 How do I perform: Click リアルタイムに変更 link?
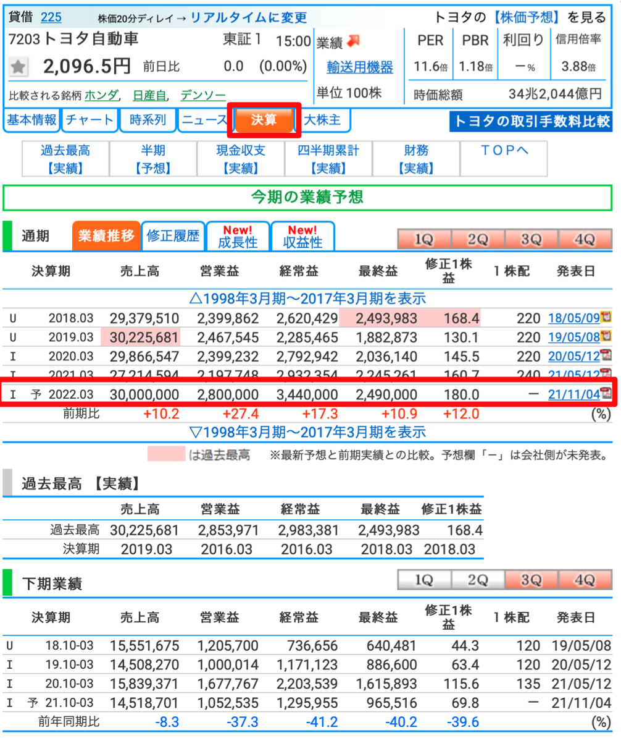coord(249,18)
